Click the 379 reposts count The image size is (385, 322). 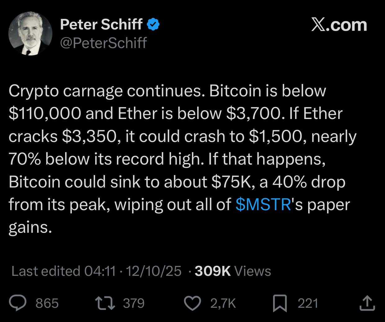click(x=134, y=303)
